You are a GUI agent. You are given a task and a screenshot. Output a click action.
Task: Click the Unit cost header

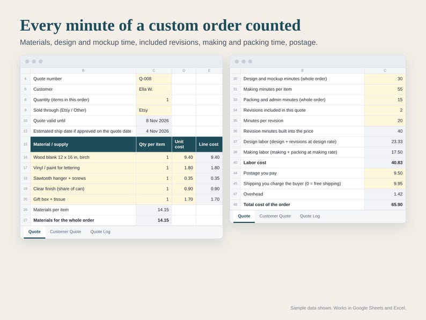[x=184, y=144]
